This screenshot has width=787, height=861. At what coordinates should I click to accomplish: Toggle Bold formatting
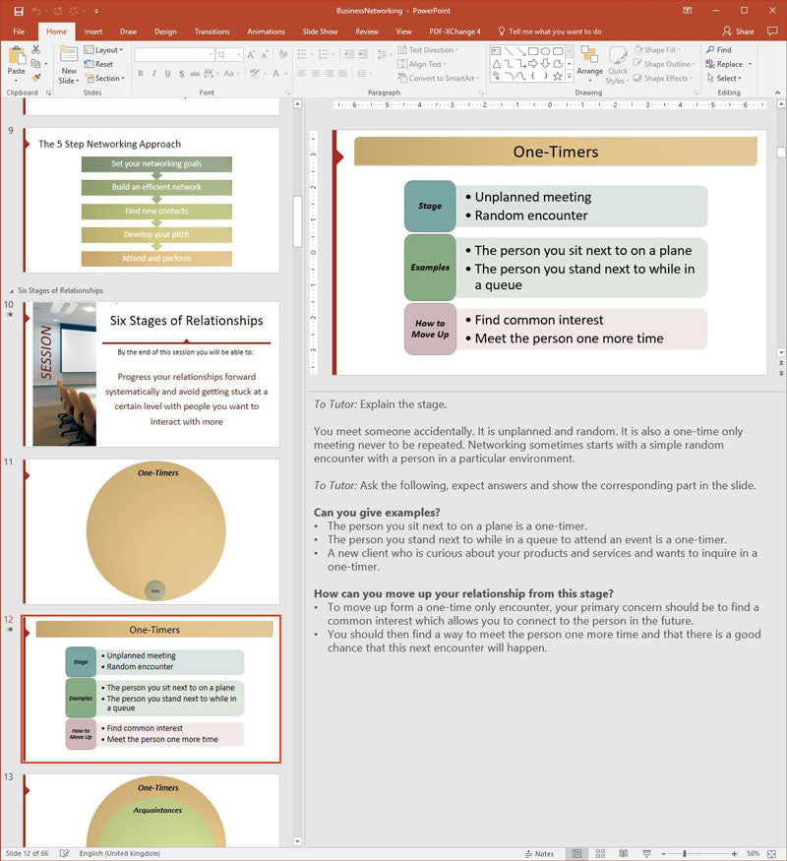pyautogui.click(x=141, y=74)
